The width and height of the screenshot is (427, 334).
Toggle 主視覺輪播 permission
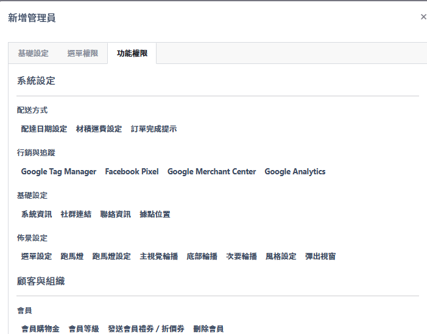pyautogui.click(x=159, y=257)
